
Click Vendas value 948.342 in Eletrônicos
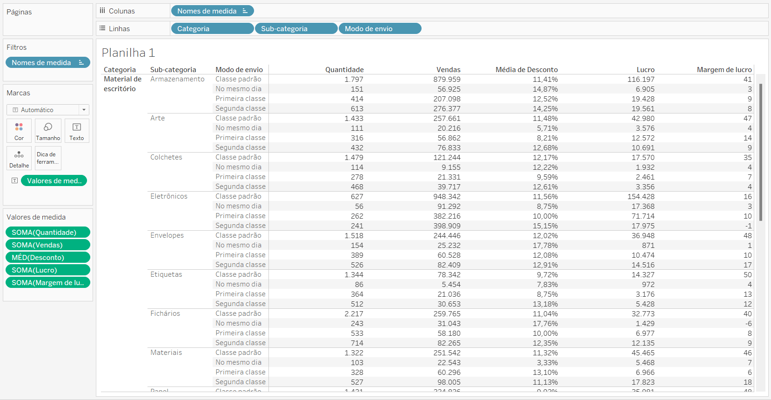tap(447, 197)
